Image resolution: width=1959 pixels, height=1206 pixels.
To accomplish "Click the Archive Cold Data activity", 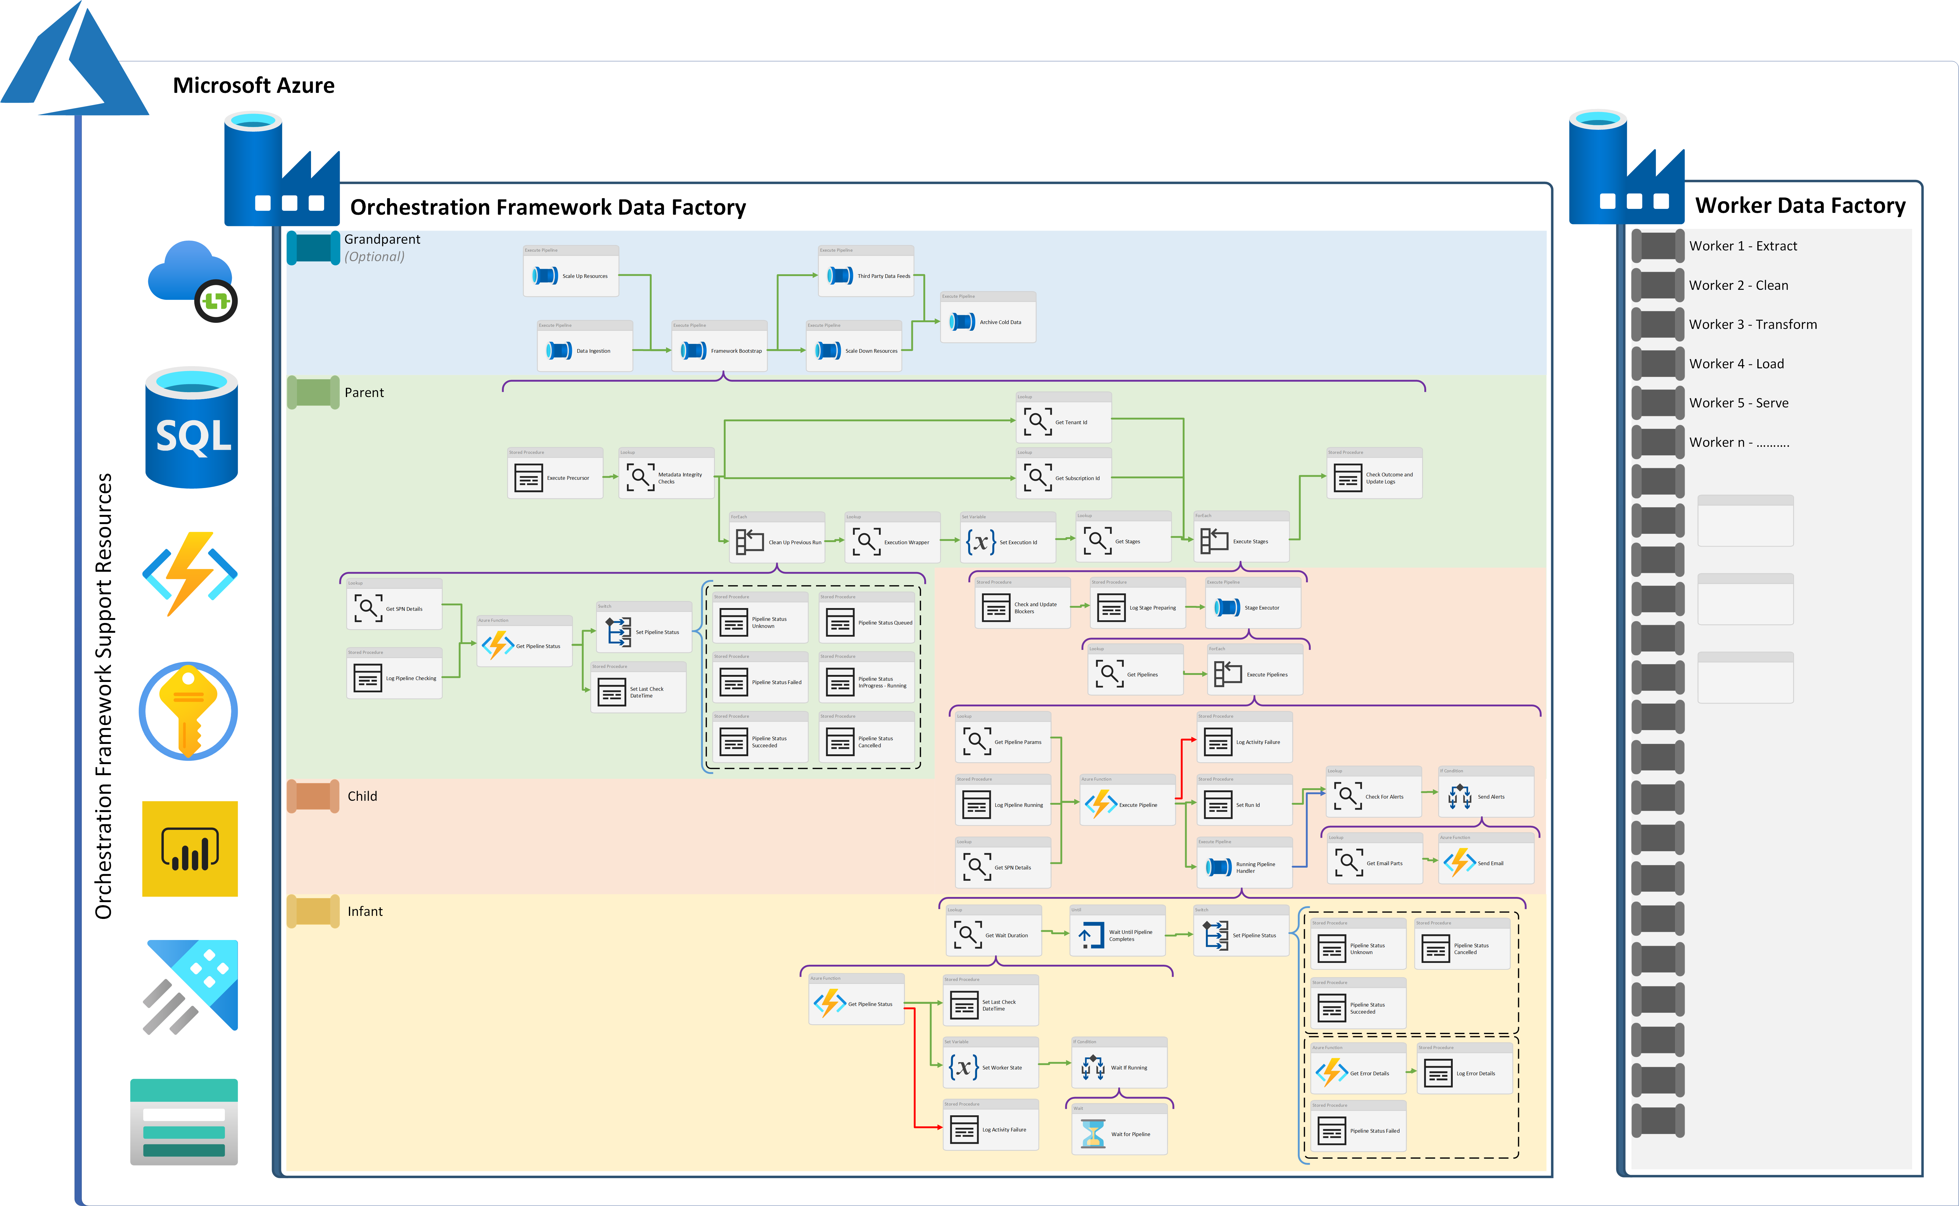I will click(x=988, y=317).
